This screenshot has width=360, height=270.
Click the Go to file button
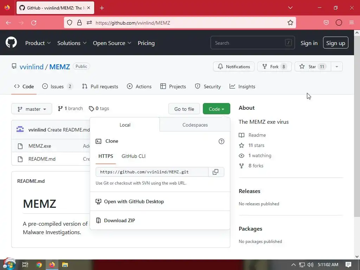[x=184, y=109]
